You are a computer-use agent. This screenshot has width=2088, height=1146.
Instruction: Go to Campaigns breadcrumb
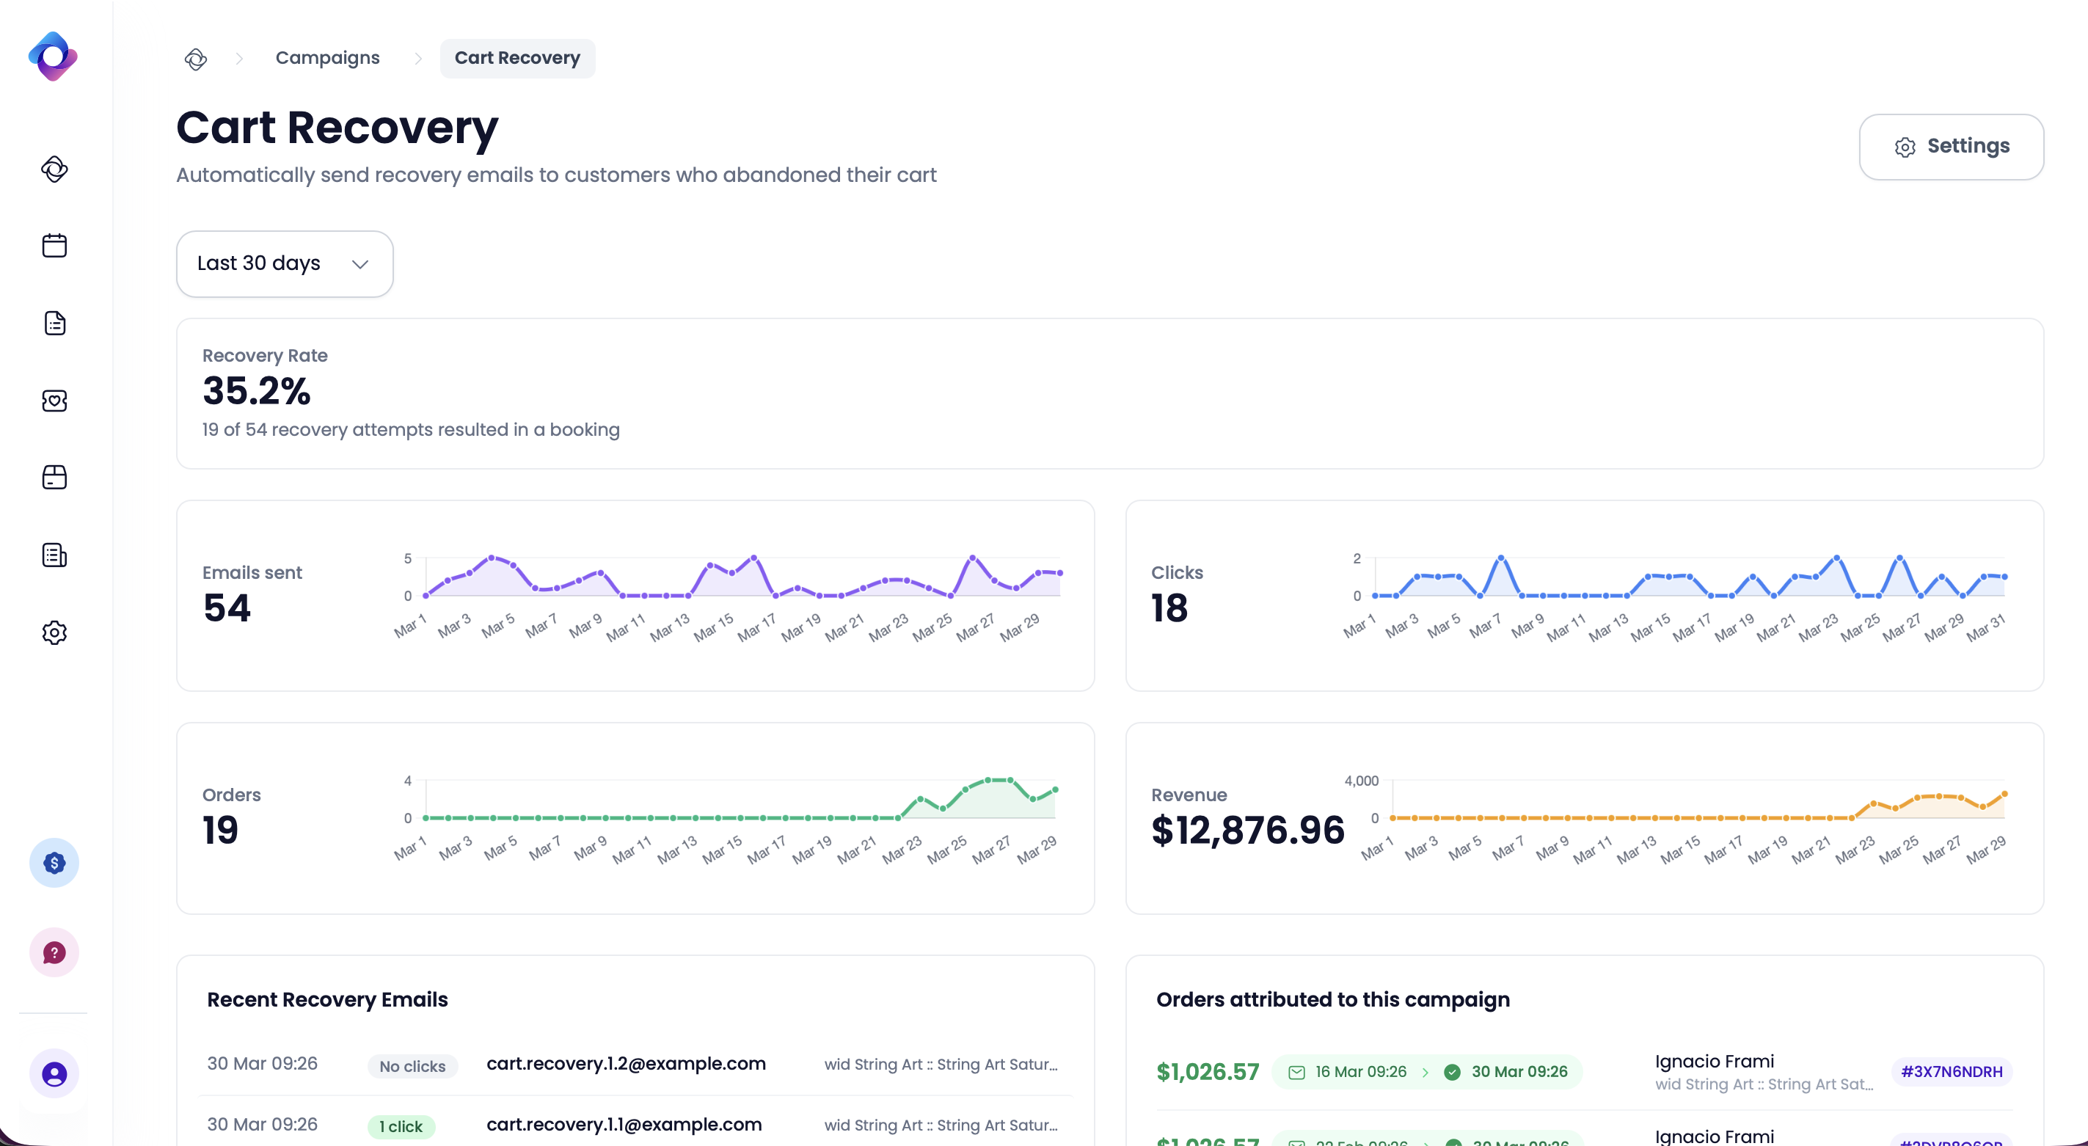tap(327, 59)
